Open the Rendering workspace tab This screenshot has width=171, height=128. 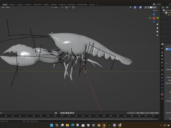point(62,5)
